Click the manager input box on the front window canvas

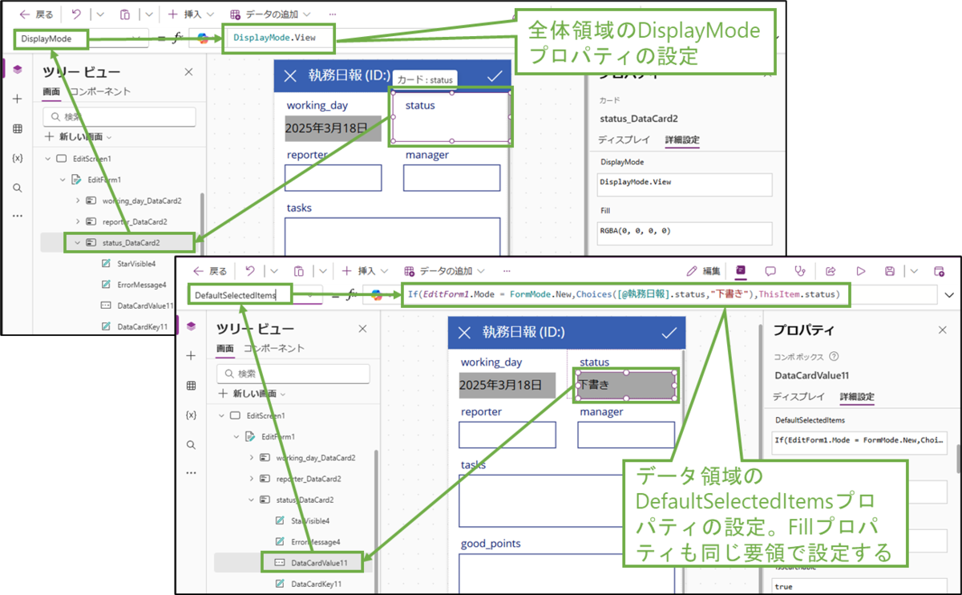(626, 435)
